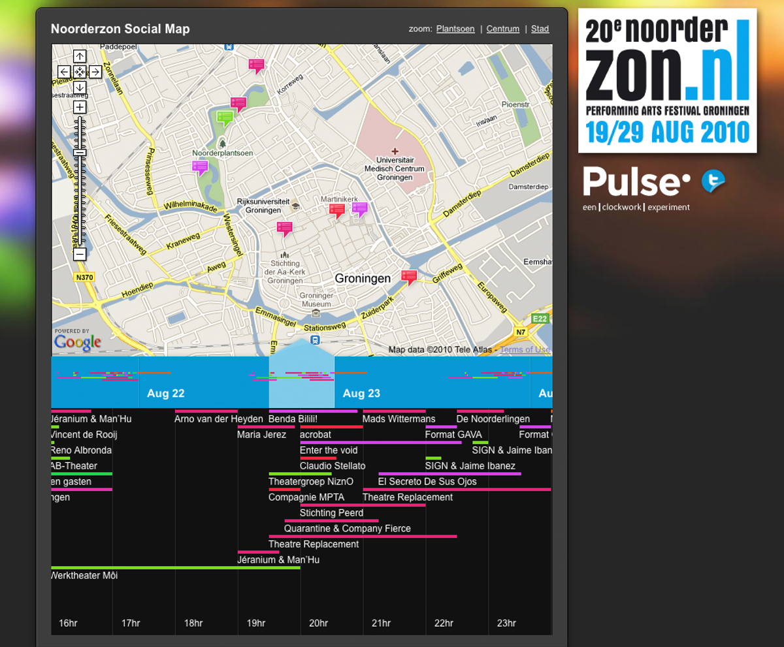Click the Twitter bird icon beside Pulse
784x647 pixels.
pos(713,181)
